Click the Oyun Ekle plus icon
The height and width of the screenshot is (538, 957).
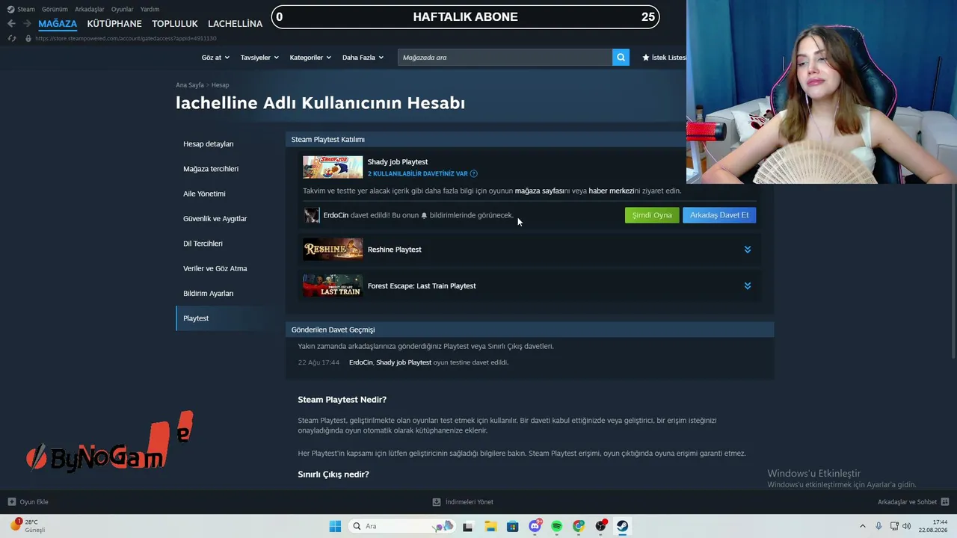tap(12, 502)
